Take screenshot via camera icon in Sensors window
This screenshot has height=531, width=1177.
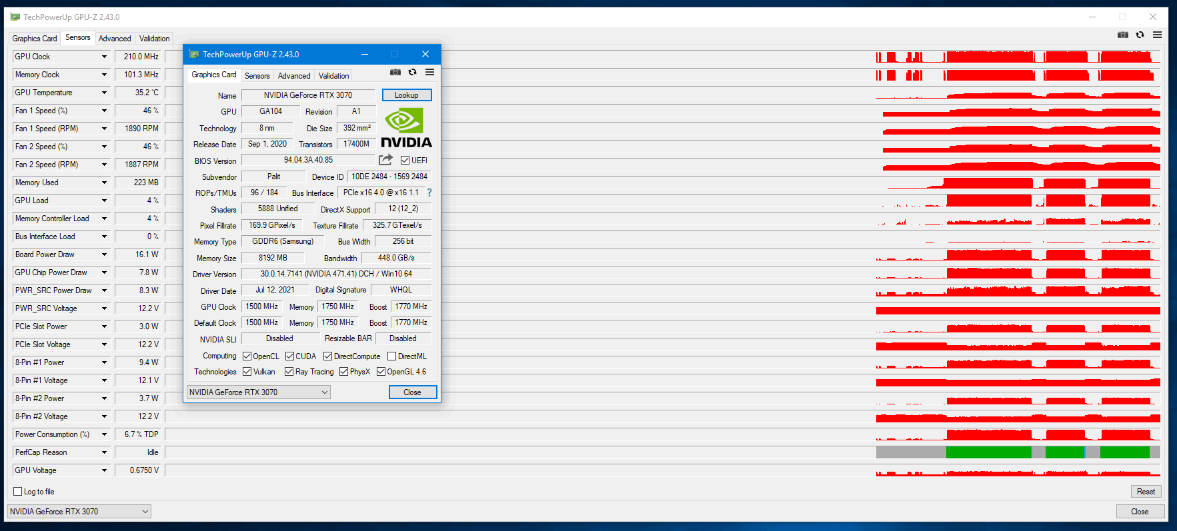click(1123, 35)
